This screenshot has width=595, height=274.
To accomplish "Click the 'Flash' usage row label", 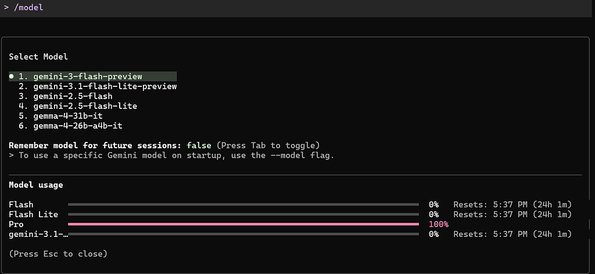I will (21, 204).
